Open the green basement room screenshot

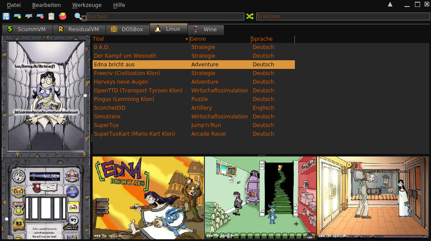coord(261,198)
